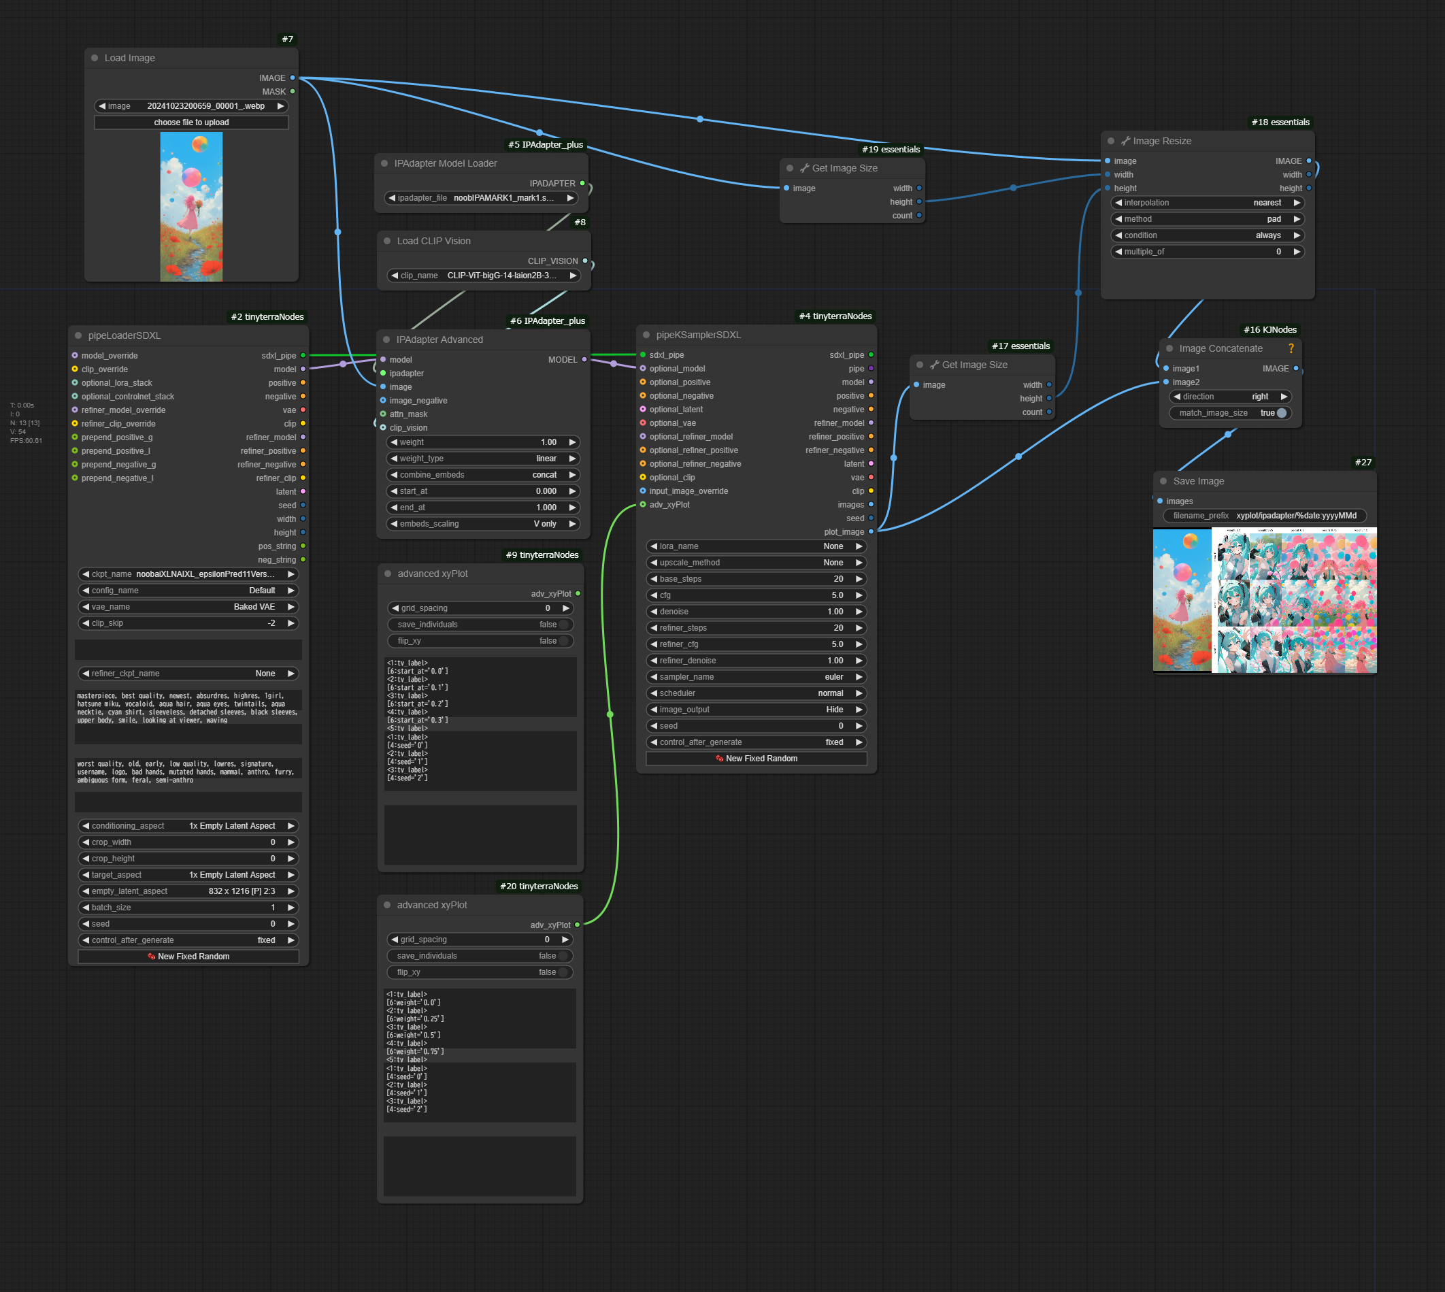Collapse the IPAdapter Advanced node dot

[x=386, y=340]
